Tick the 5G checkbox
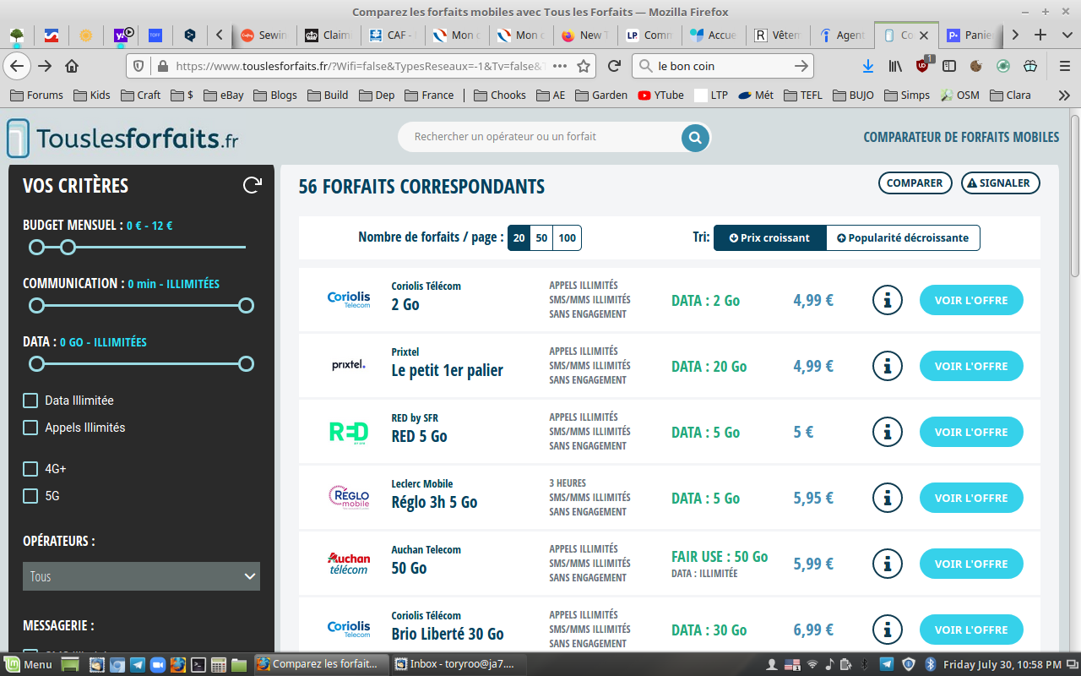 [30, 496]
